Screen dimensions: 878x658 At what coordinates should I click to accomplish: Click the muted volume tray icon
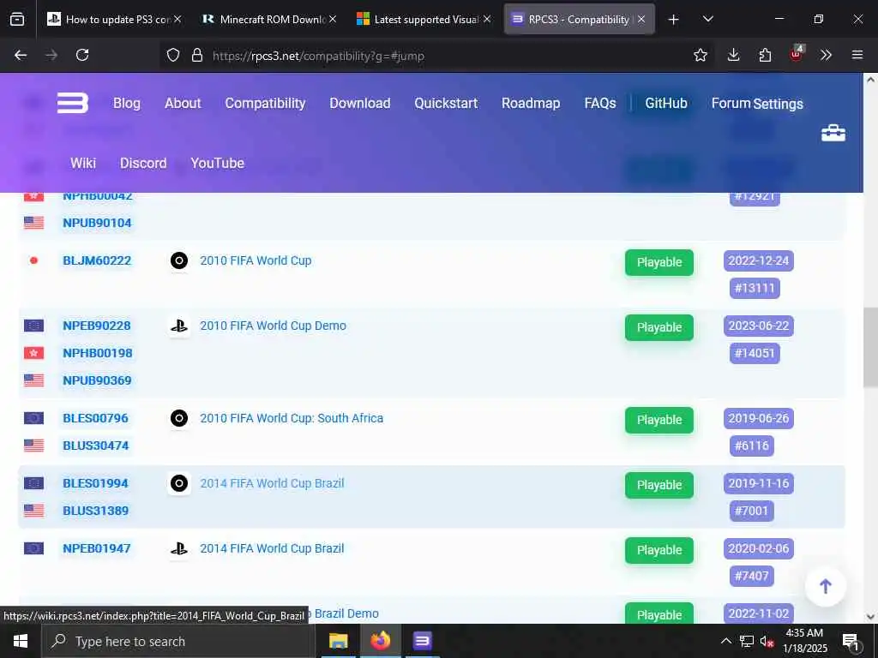[767, 641]
